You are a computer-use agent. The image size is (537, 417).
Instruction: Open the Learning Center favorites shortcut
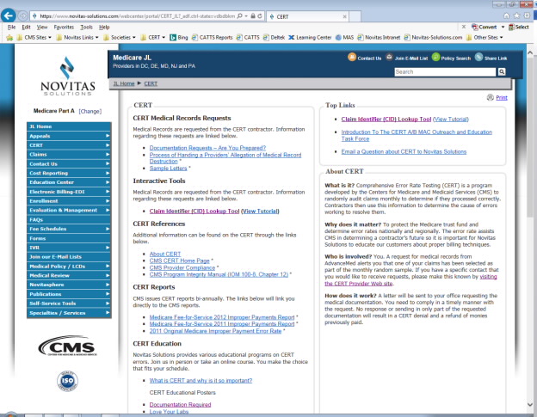pyautogui.click(x=310, y=37)
